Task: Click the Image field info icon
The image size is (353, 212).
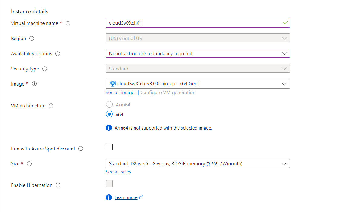Action: (x=34, y=84)
